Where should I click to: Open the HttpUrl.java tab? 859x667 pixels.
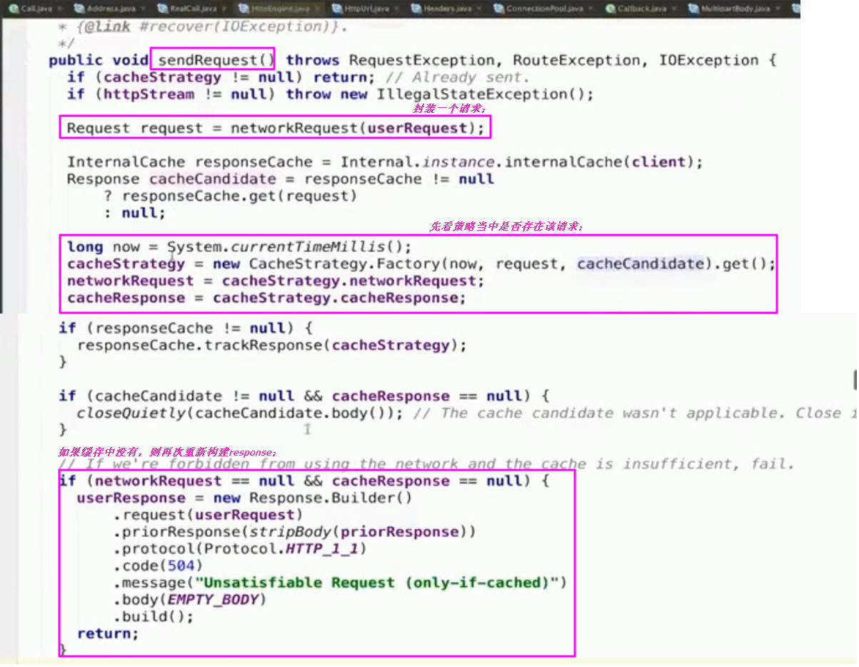[366, 9]
